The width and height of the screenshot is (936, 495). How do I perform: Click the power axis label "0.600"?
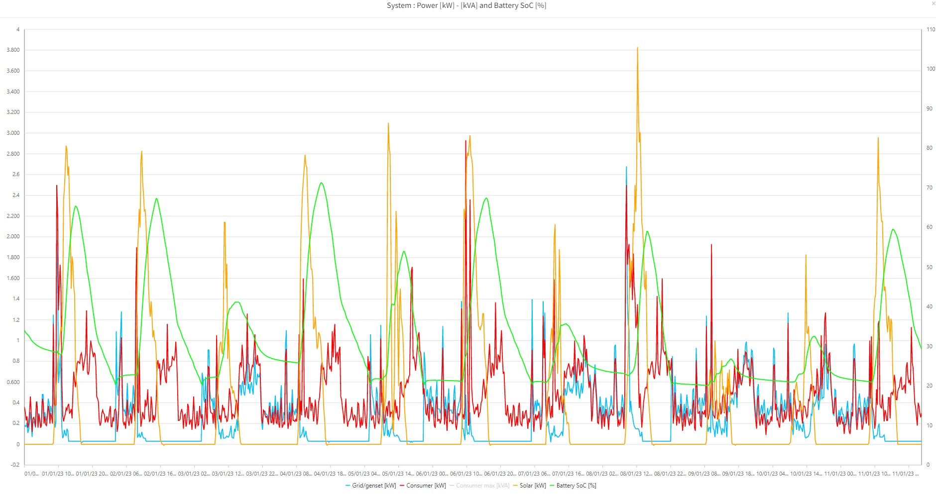[13, 382]
